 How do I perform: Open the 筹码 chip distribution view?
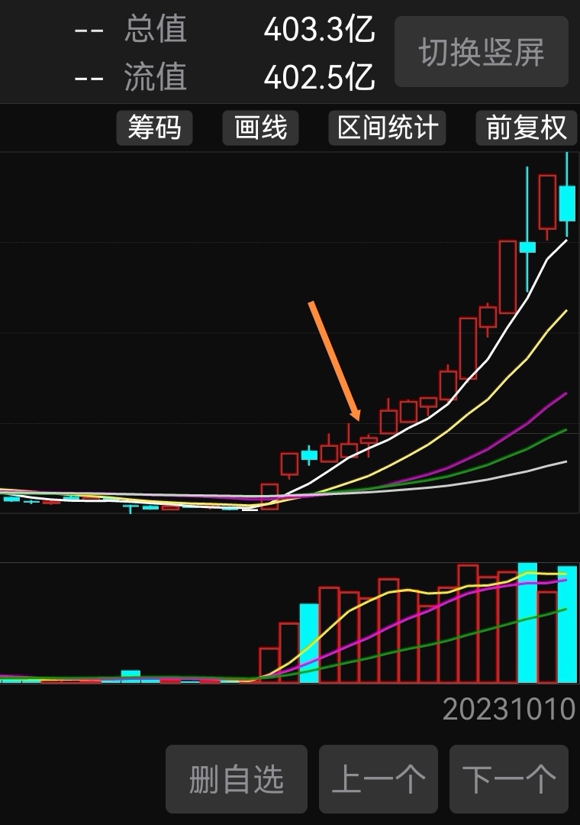pos(155,128)
